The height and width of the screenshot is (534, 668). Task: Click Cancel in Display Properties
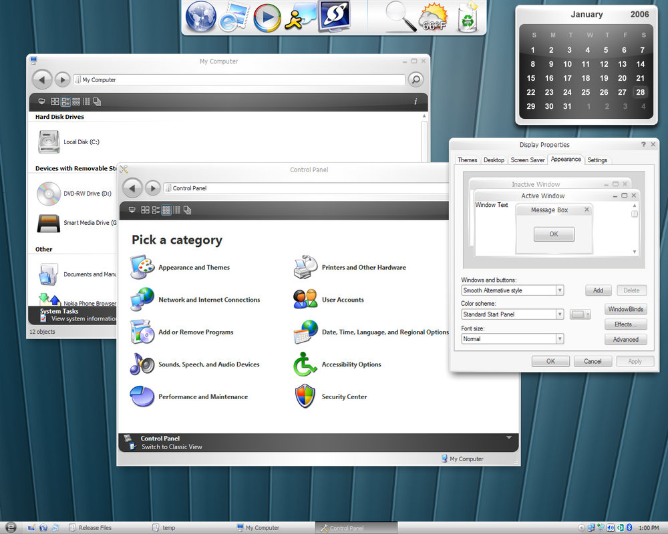(593, 361)
